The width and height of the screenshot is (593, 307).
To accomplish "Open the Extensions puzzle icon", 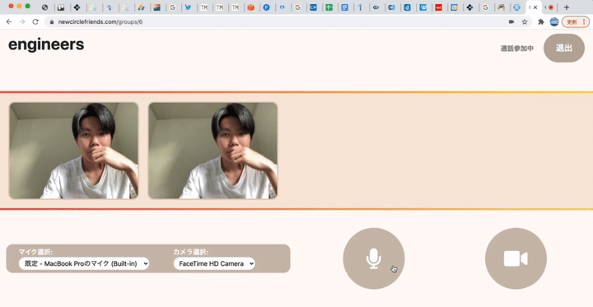I will coord(541,22).
